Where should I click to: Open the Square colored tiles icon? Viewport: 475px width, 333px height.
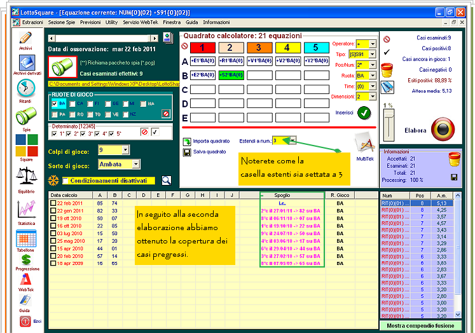click(27, 146)
